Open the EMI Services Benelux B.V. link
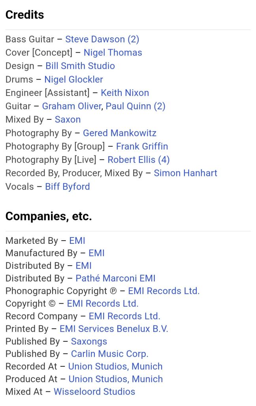The height and width of the screenshot is (406, 256). click(114, 329)
